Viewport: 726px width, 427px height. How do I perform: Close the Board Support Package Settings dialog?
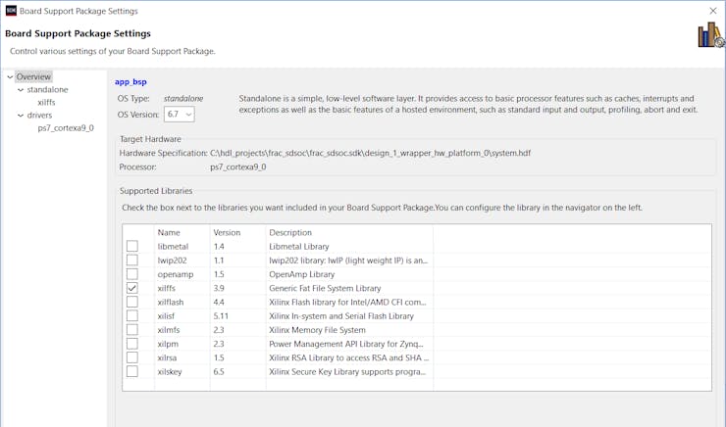[713, 11]
